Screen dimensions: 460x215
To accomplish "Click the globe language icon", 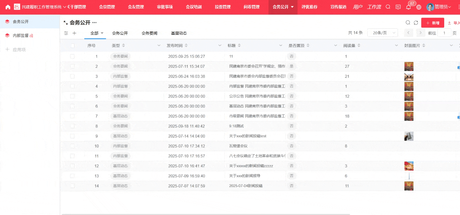I will [x=418, y=7].
